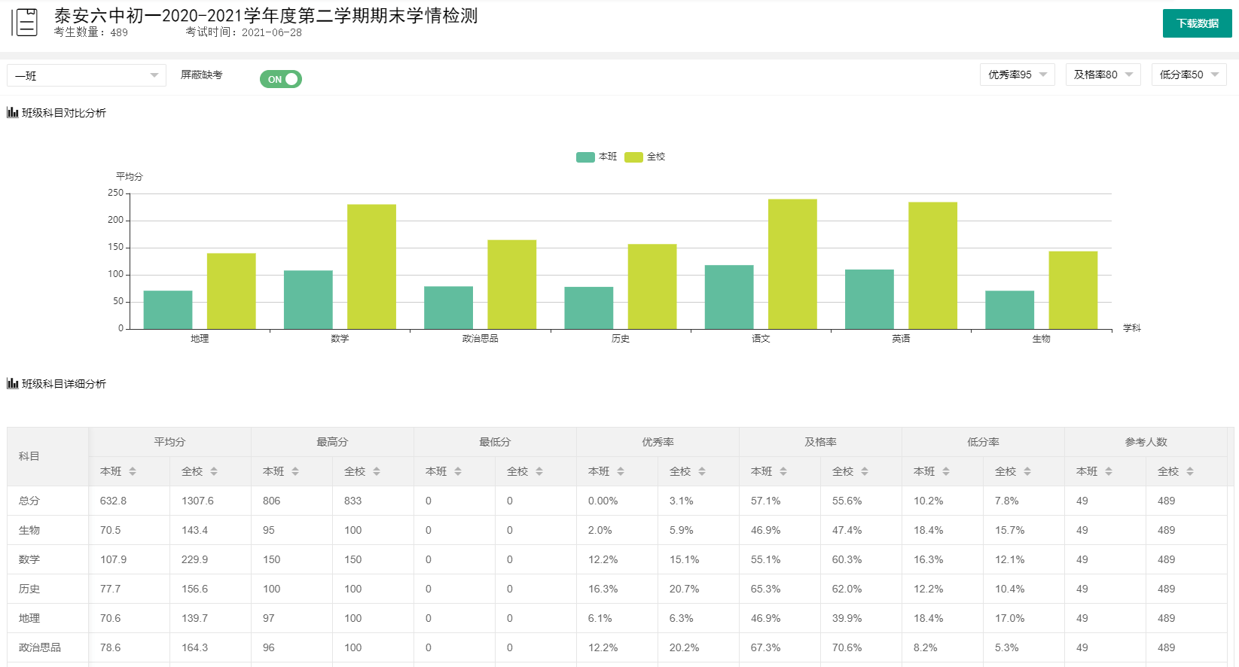
Task: Click the 班级科目对比分析 chart icon
Action: click(12, 112)
